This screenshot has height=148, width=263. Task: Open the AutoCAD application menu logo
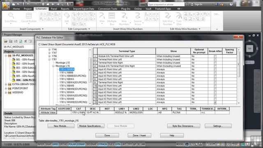(x=5, y=5)
